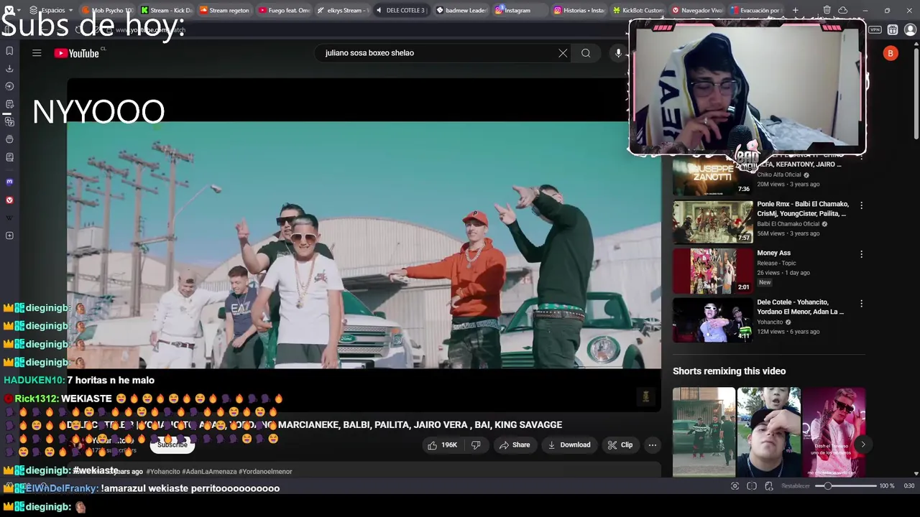Screen dimensions: 920x517
Task: Share the video
Action: 514,445
